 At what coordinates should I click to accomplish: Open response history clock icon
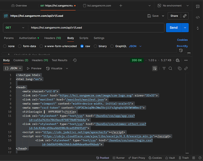point(75,60)
